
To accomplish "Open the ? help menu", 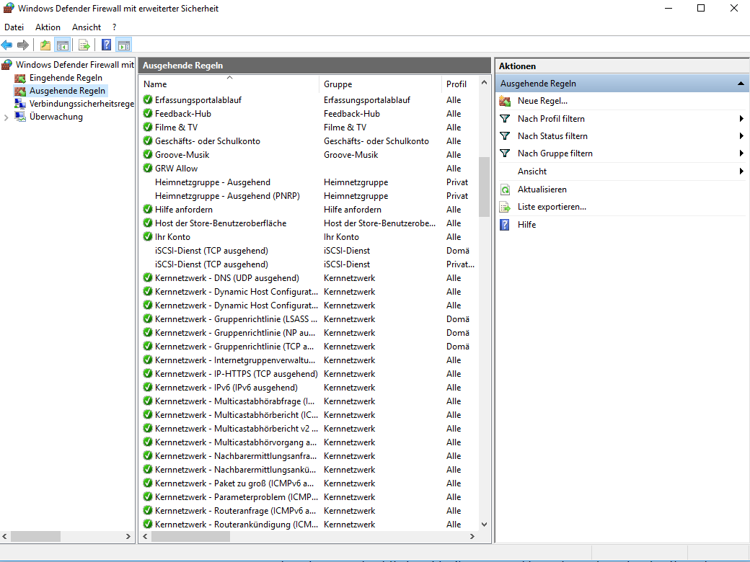I will pos(115,27).
